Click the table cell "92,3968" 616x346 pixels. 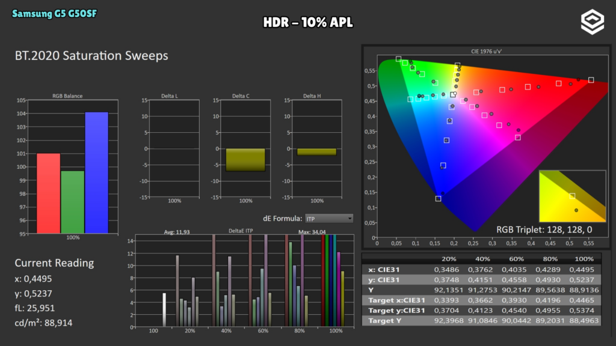[x=449, y=321]
